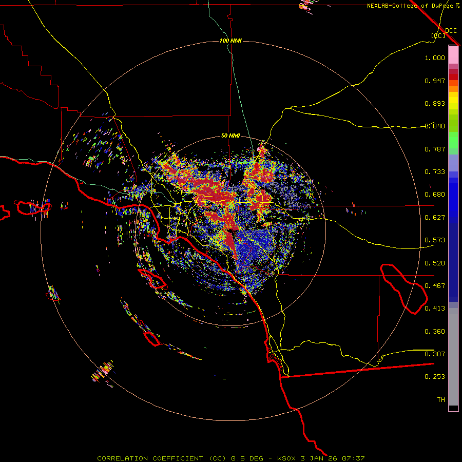
Task: Click the 'KSOX' radar site identifier
Action: coord(287,458)
